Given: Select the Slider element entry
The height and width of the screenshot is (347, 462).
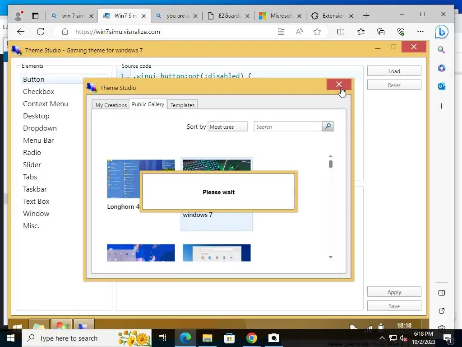Looking at the screenshot, I should coord(32,164).
